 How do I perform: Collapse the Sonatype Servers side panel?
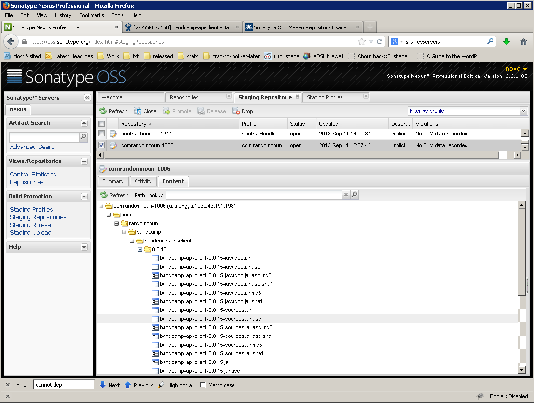(x=87, y=98)
